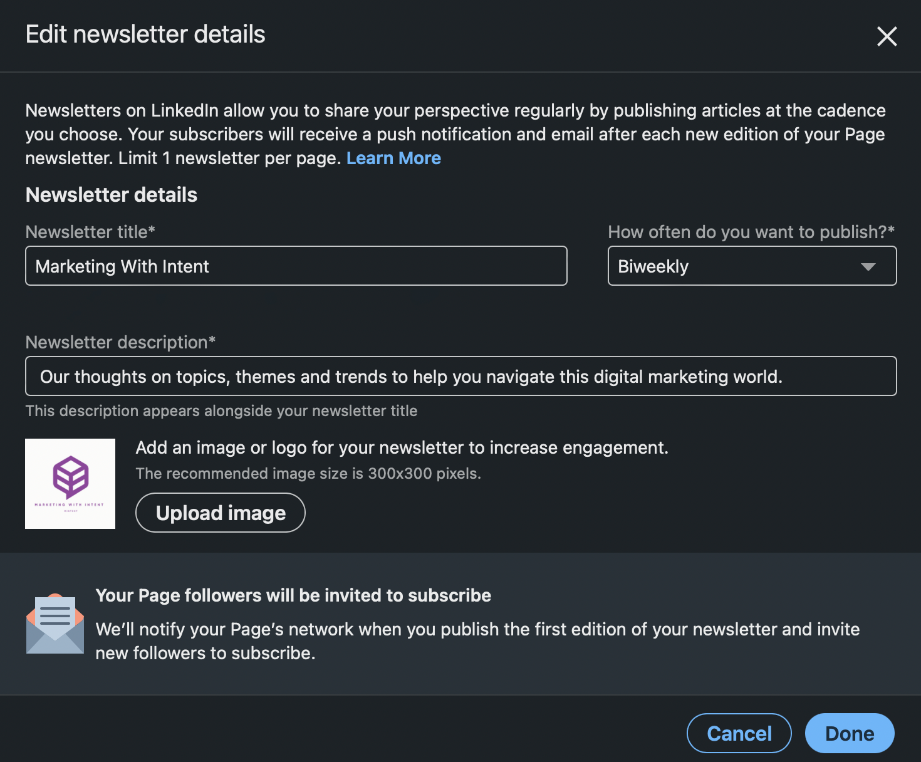Close the Edit newsletter details dialog
The height and width of the screenshot is (762, 921).
(x=887, y=36)
